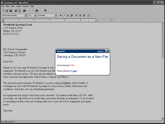Image resolution: width=165 pixels, height=124 pixels.
Task: Click the Copy icon in the toolbar
Action: 33,11
